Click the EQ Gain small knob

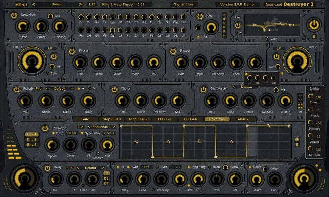267,39
